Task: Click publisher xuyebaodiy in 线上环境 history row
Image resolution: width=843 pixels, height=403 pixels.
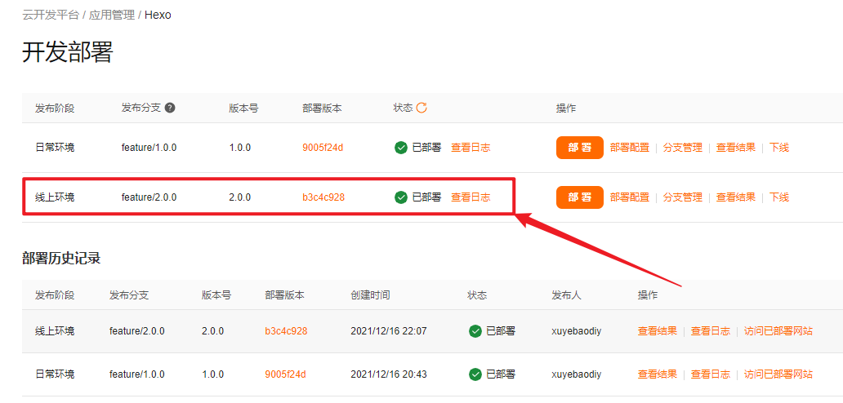Action: pos(577,331)
